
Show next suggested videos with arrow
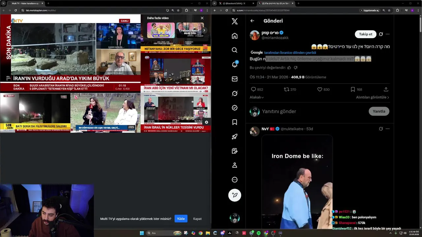click(x=204, y=30)
